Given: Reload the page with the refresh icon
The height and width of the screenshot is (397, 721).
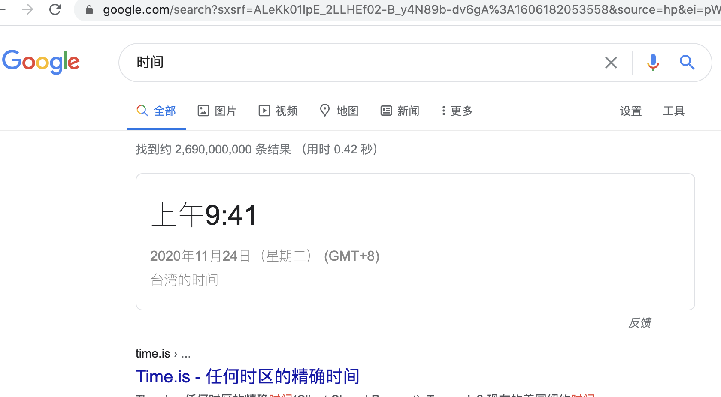Looking at the screenshot, I should (55, 9).
